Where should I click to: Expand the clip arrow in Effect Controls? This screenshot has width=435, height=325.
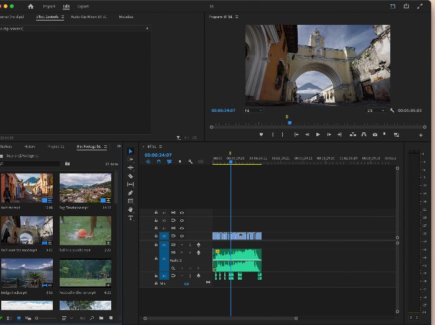tap(147, 29)
